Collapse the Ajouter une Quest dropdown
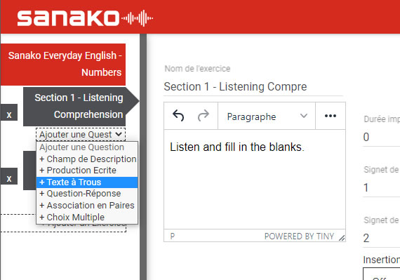 (81, 135)
